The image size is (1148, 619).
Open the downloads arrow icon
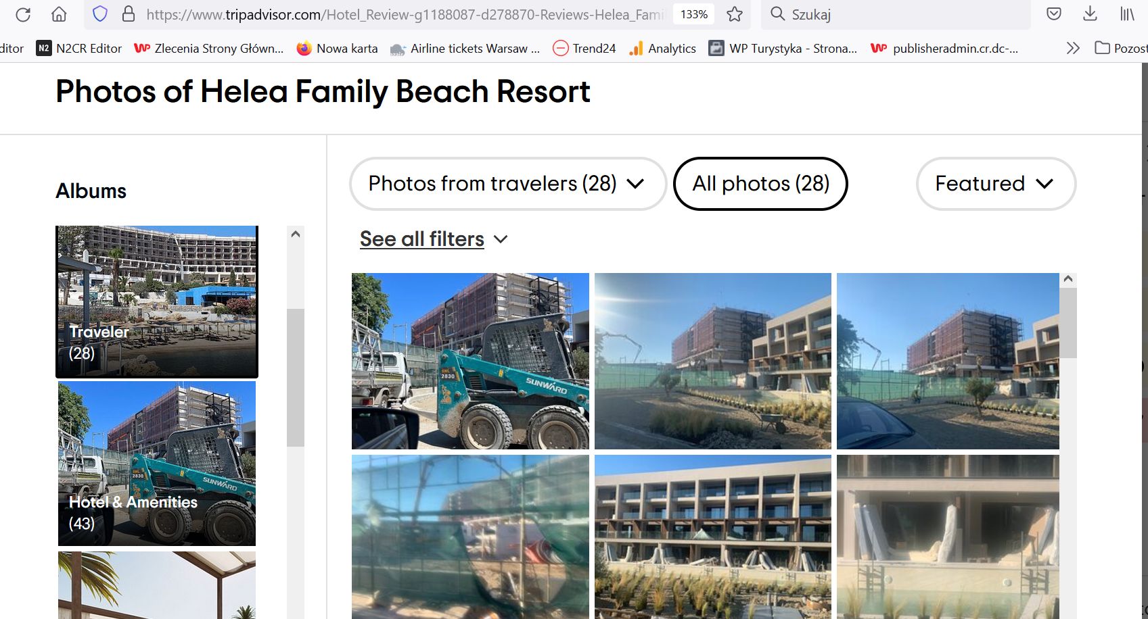click(x=1090, y=14)
